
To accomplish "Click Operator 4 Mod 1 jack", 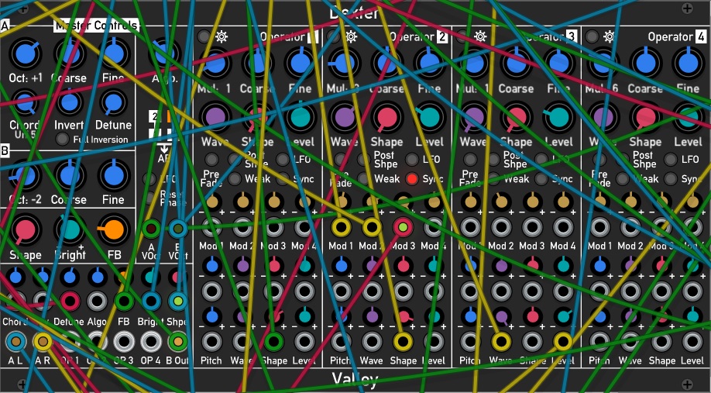I will 599,227.
